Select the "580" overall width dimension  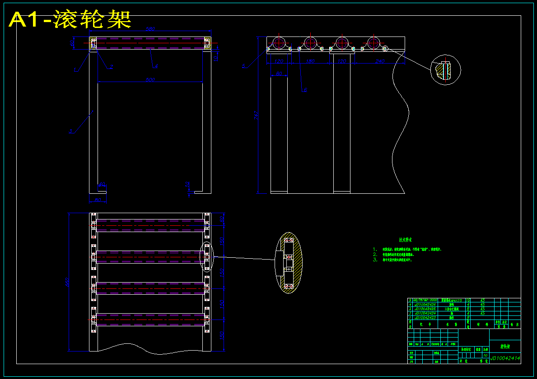click(150, 29)
